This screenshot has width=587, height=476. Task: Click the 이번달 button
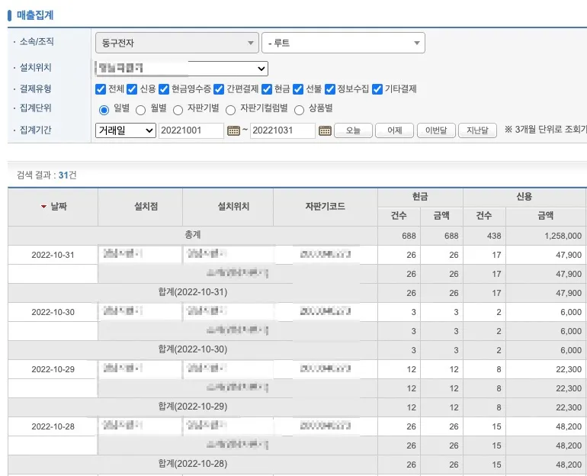[436, 130]
